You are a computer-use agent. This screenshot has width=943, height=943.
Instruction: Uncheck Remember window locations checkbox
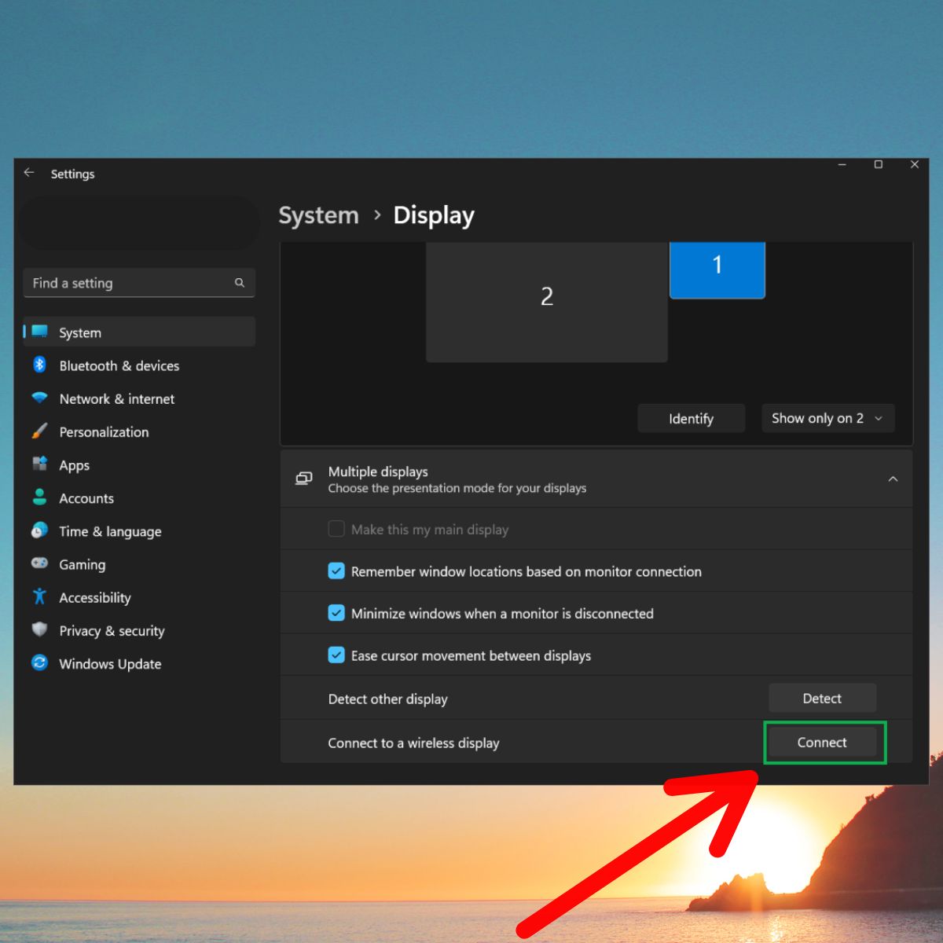tap(336, 571)
